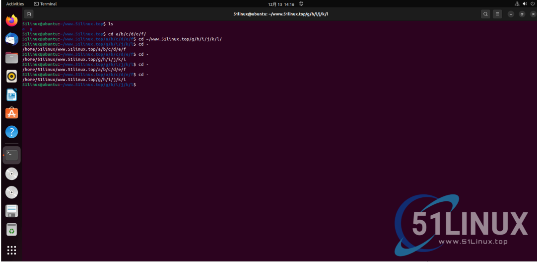Viewport: 539px width, 262px height.
Task: Open the clock and calendar 14:16
Action: coord(281,4)
